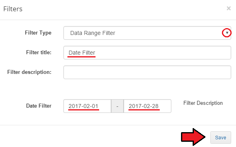Click the Filter Type label
236x147 pixels.
pos(38,33)
